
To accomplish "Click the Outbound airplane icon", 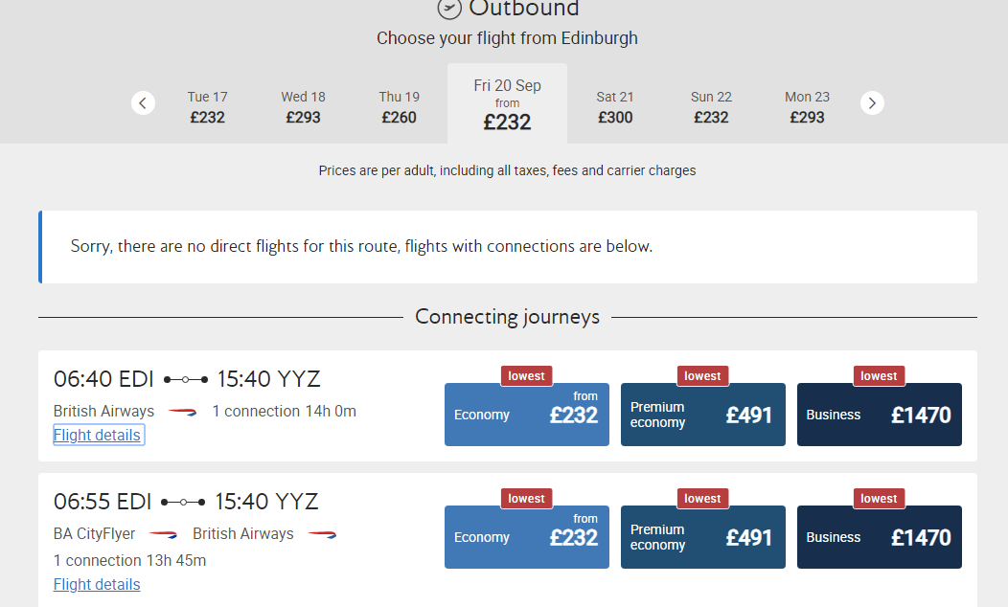I will coord(449,9).
